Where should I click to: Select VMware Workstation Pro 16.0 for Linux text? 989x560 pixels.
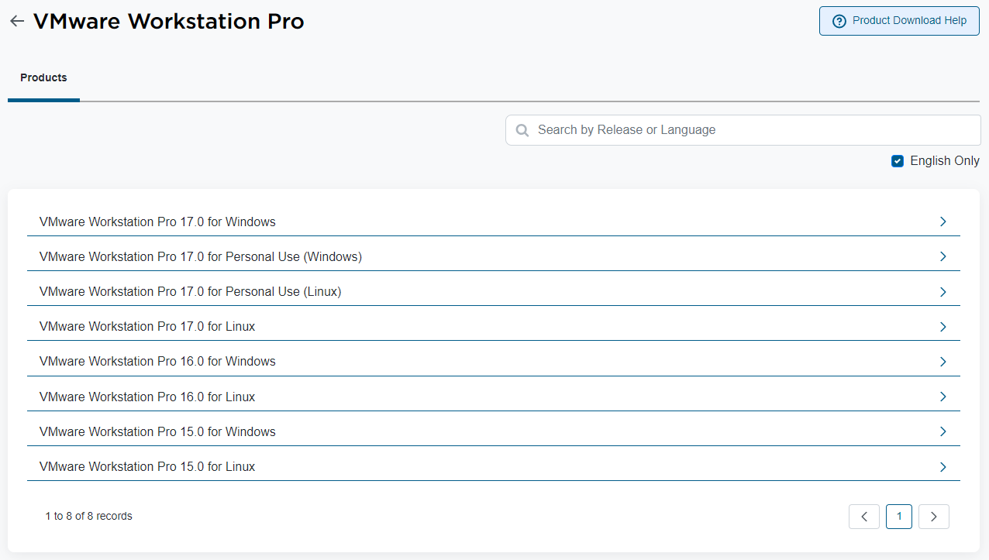click(x=147, y=397)
